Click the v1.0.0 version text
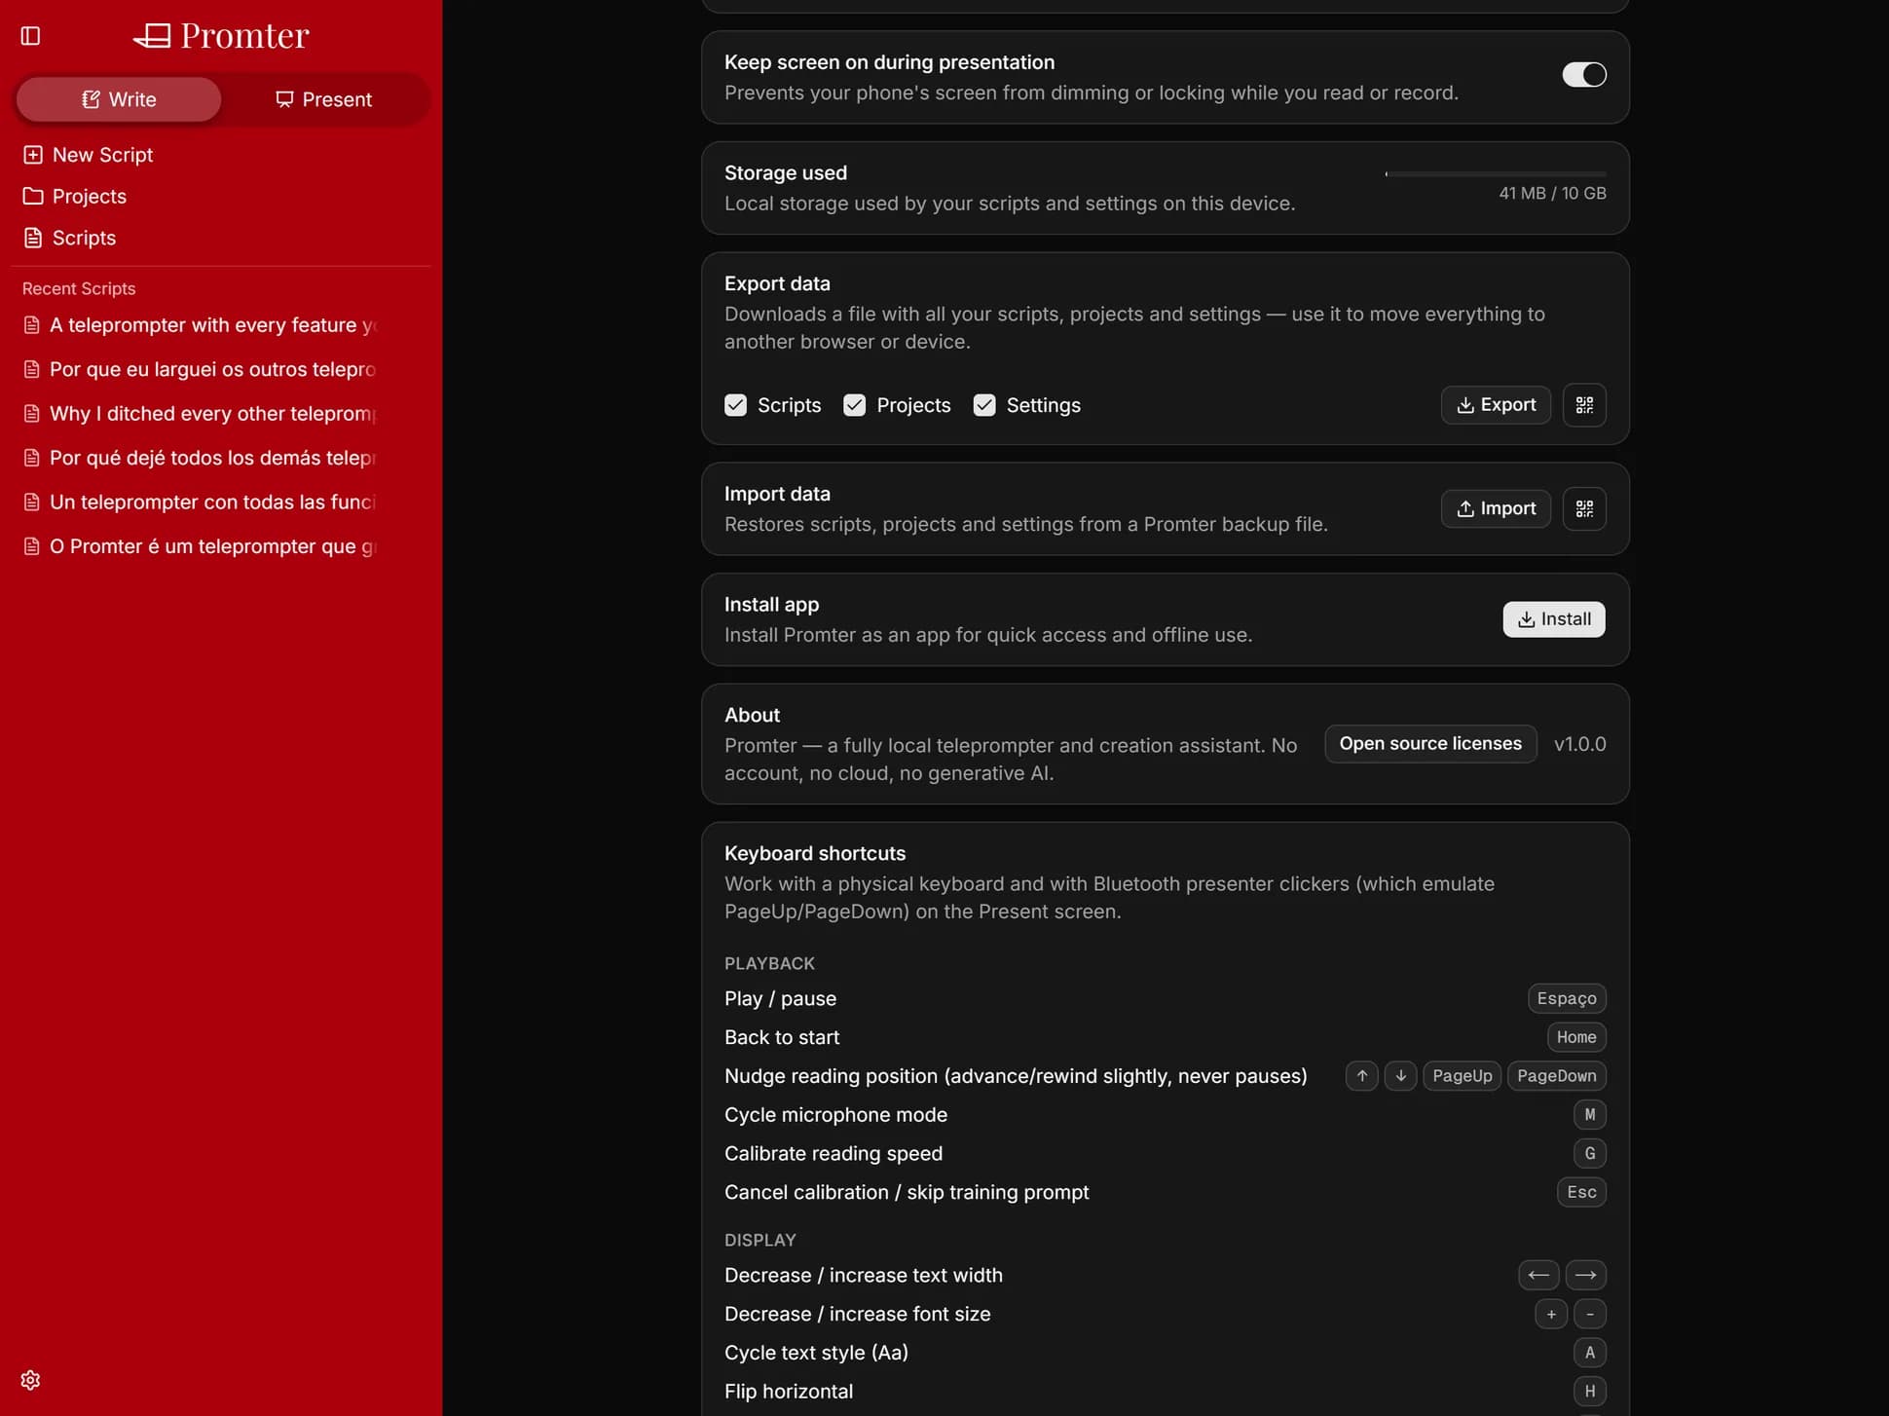1889x1416 pixels. (x=1579, y=744)
